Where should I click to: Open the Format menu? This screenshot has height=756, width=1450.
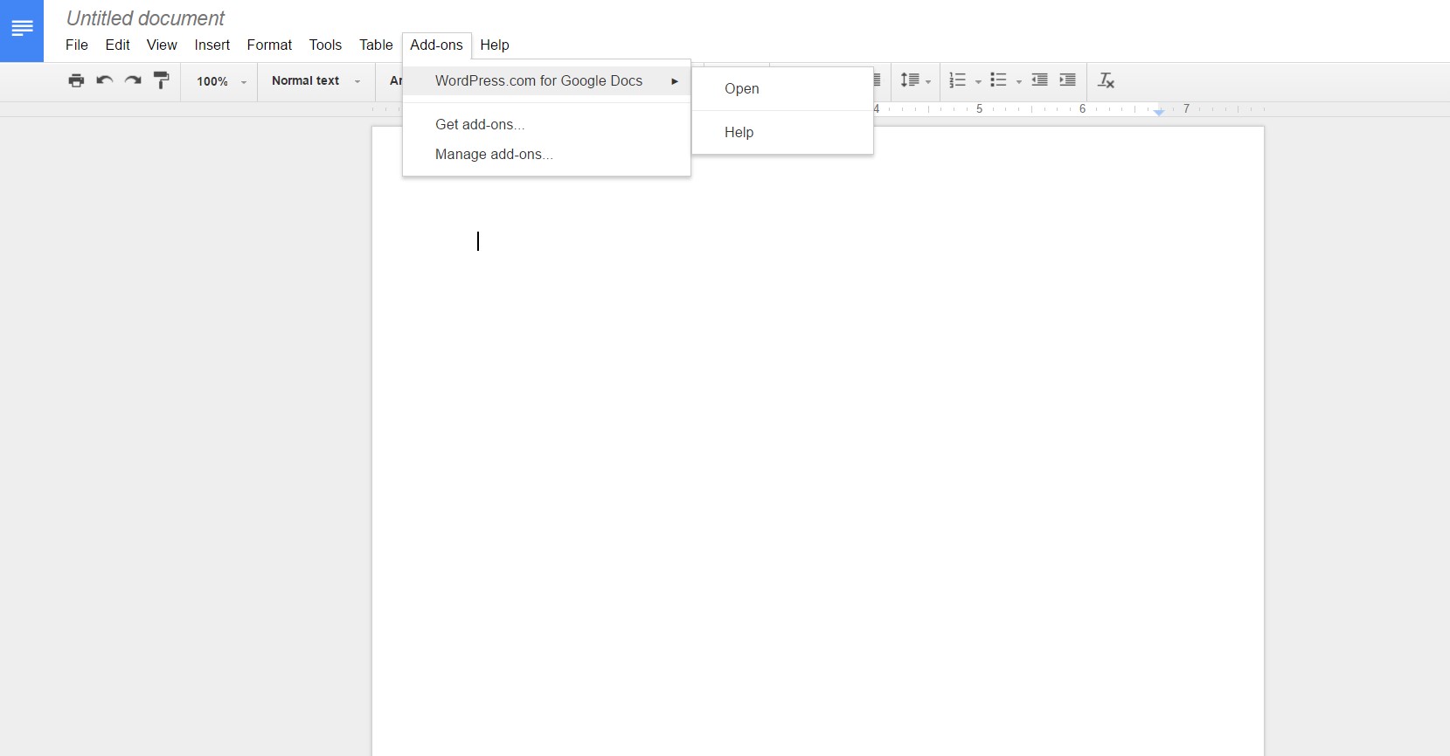pyautogui.click(x=269, y=45)
